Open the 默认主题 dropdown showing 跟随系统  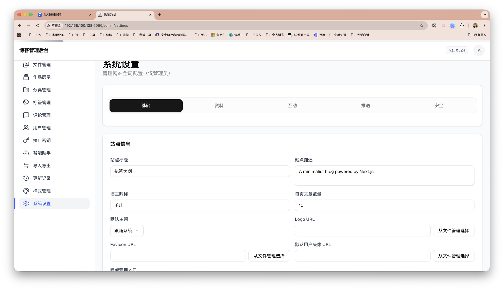[x=126, y=230]
